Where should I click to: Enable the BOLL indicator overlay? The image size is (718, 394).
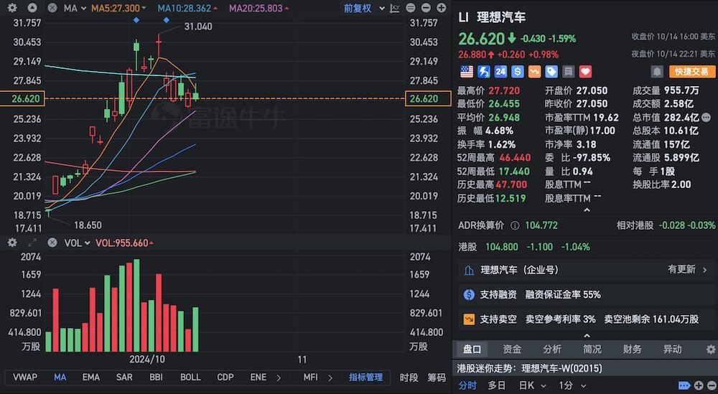pos(190,377)
